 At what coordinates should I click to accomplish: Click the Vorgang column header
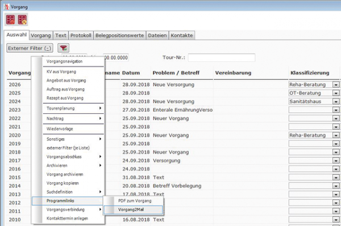point(19,73)
